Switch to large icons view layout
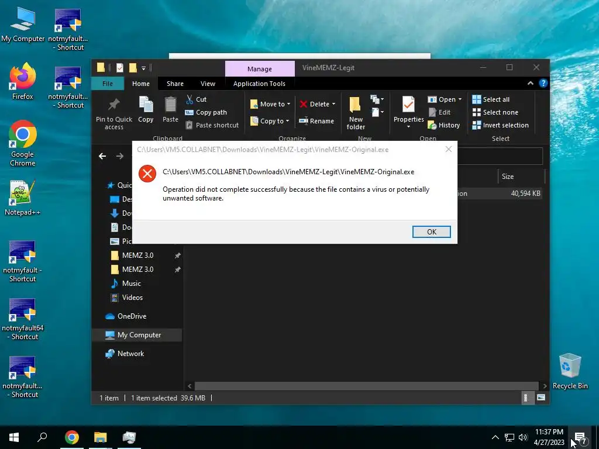Image resolution: width=599 pixels, height=449 pixels. 541,398
